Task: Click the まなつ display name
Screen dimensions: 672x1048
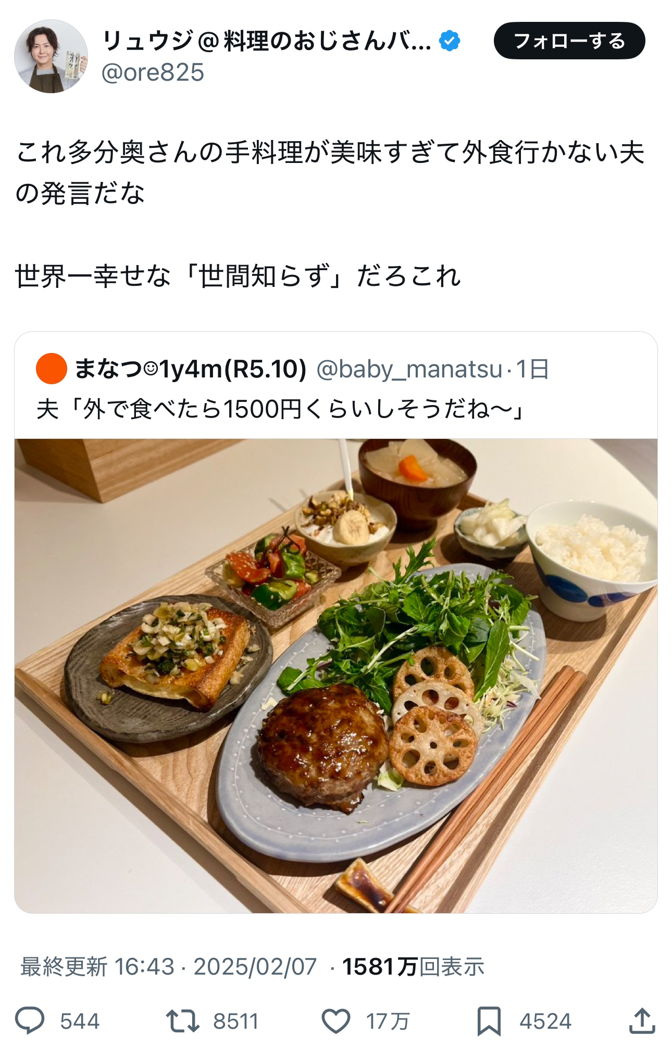Action: tap(191, 369)
